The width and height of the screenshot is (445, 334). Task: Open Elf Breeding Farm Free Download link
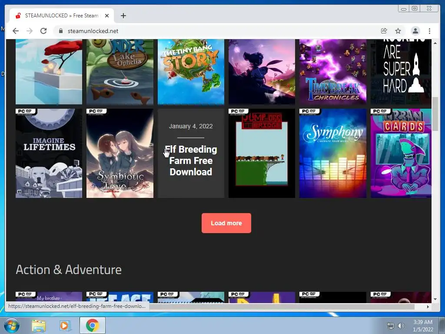pos(191,160)
